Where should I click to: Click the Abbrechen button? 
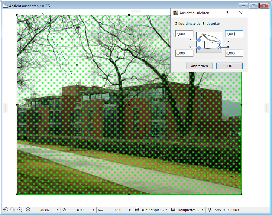[199, 66]
